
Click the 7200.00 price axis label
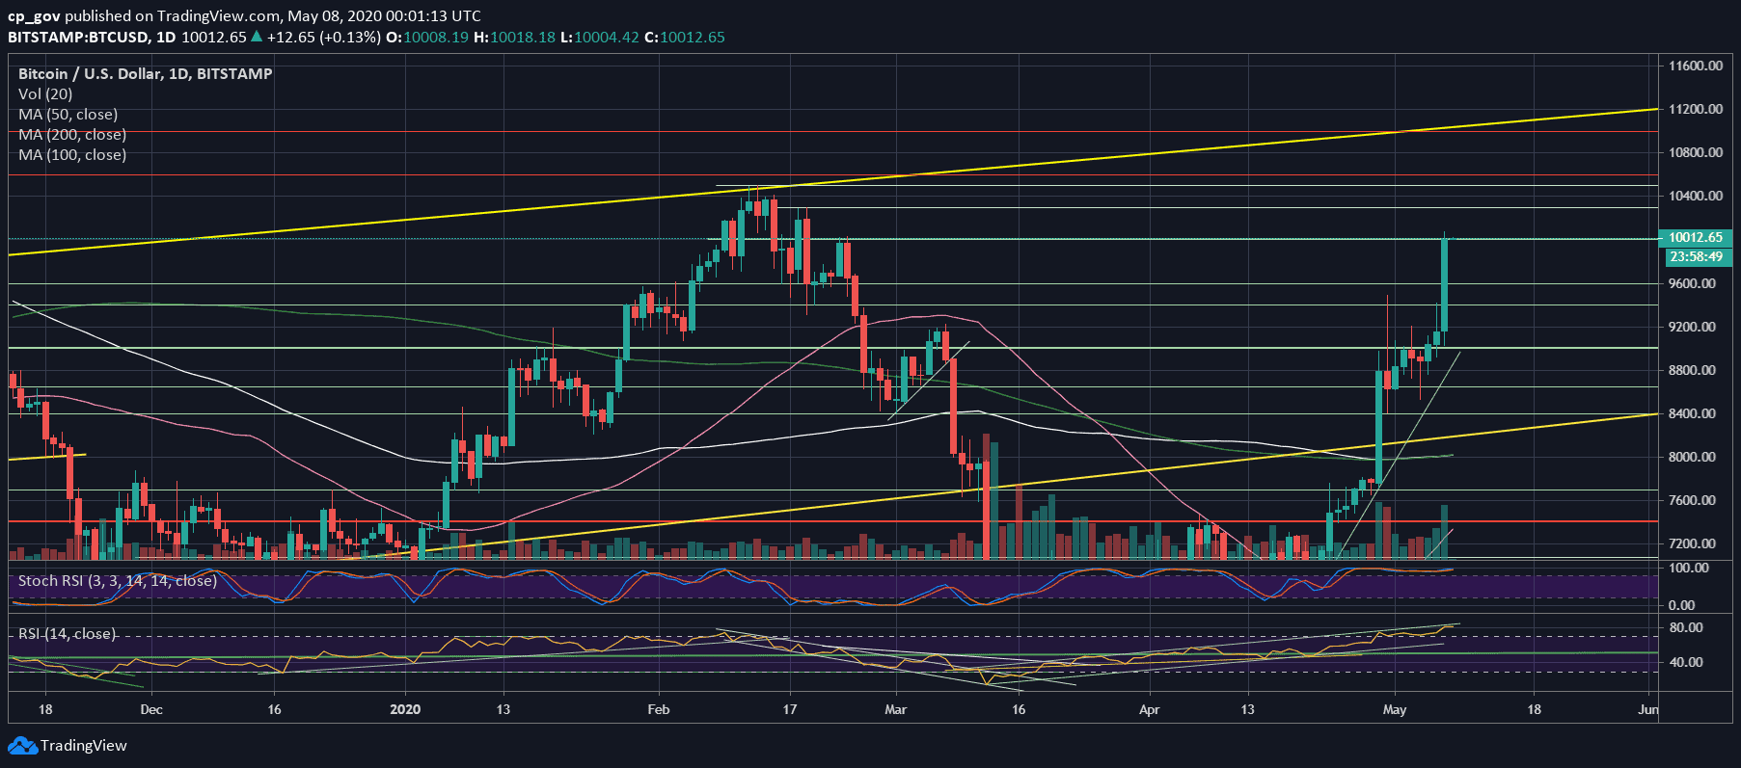click(1693, 543)
